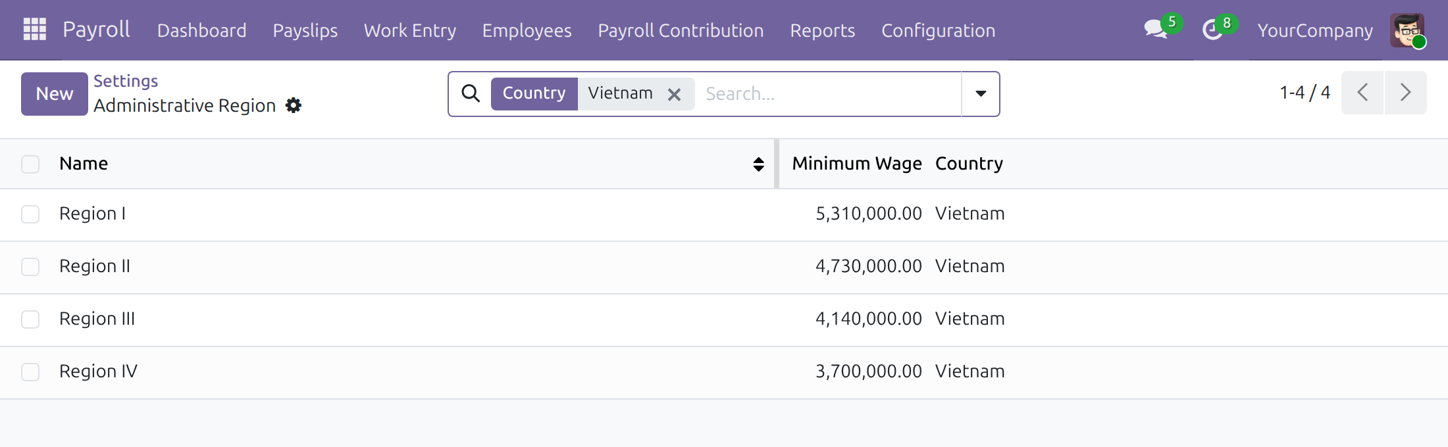The height and width of the screenshot is (447, 1448).
Task: Click the 5,310,000.00 minimum wage cell
Action: [x=868, y=214]
